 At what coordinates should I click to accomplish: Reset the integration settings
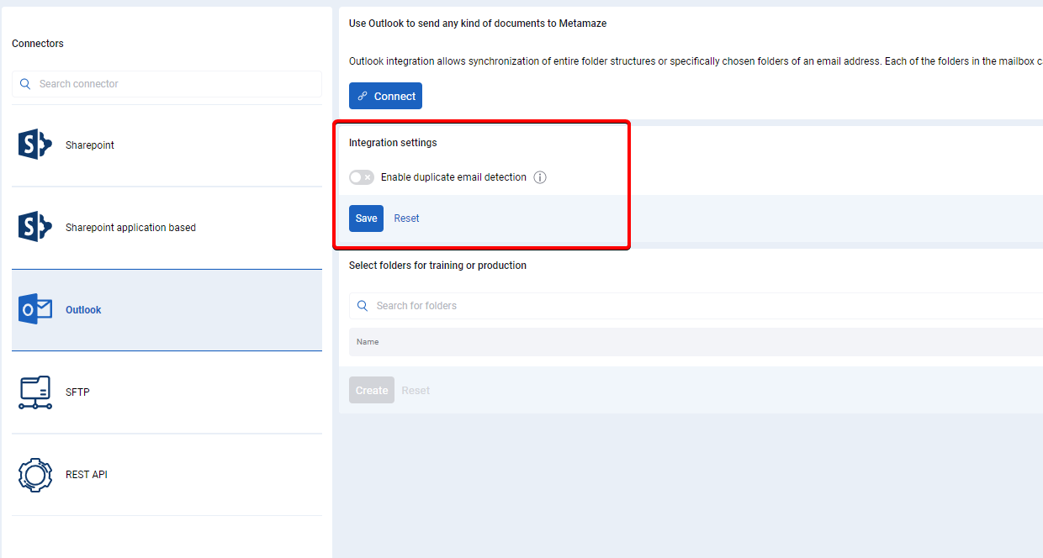click(x=406, y=218)
